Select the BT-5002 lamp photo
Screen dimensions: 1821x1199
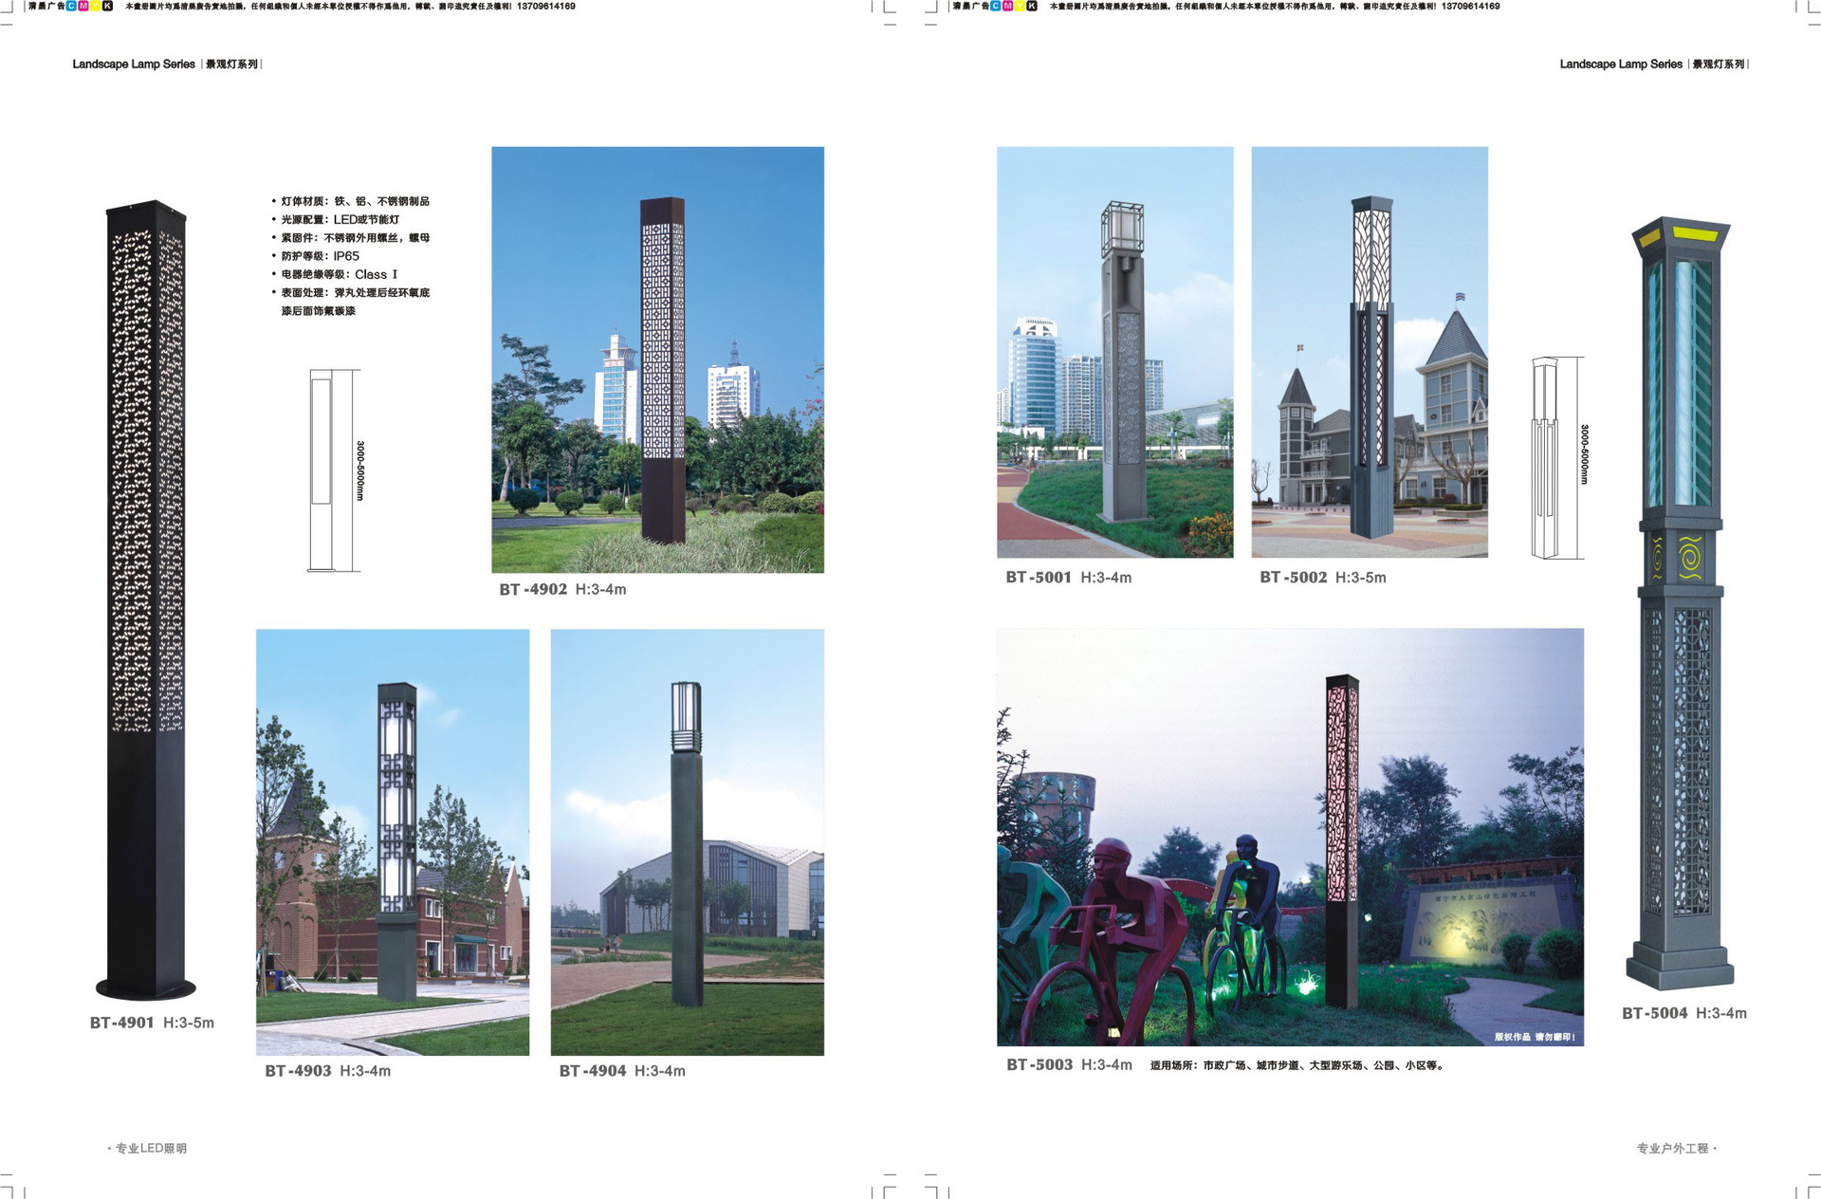click(x=1369, y=352)
